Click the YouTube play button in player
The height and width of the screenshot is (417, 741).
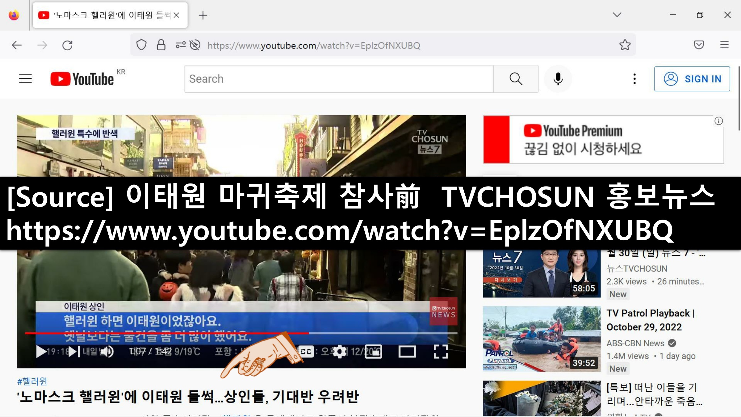(41, 352)
